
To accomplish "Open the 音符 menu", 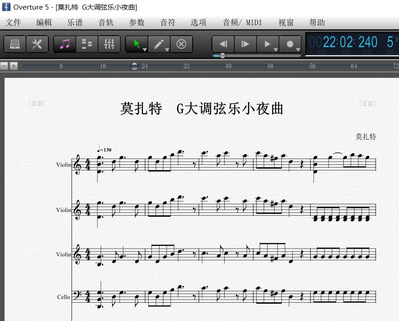I will (x=167, y=22).
